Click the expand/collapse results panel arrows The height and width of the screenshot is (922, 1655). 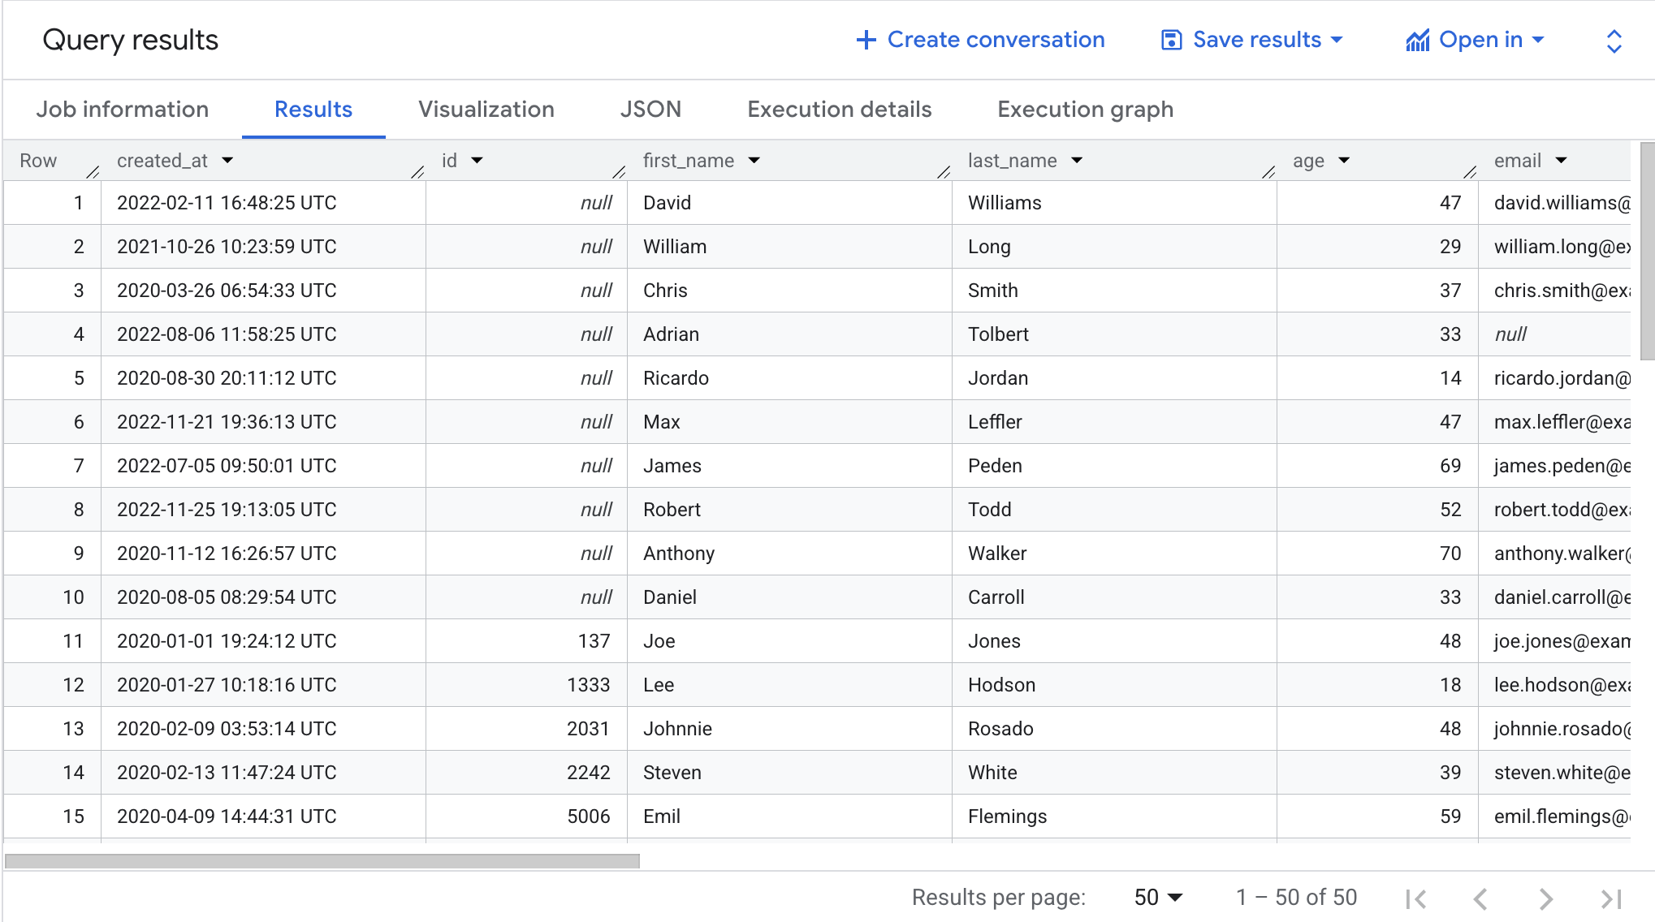click(1614, 41)
